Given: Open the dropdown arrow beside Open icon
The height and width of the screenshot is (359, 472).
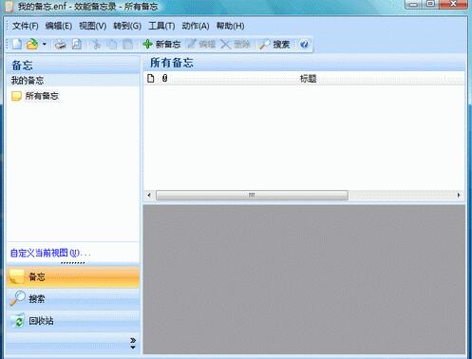Looking at the screenshot, I should (x=44, y=44).
